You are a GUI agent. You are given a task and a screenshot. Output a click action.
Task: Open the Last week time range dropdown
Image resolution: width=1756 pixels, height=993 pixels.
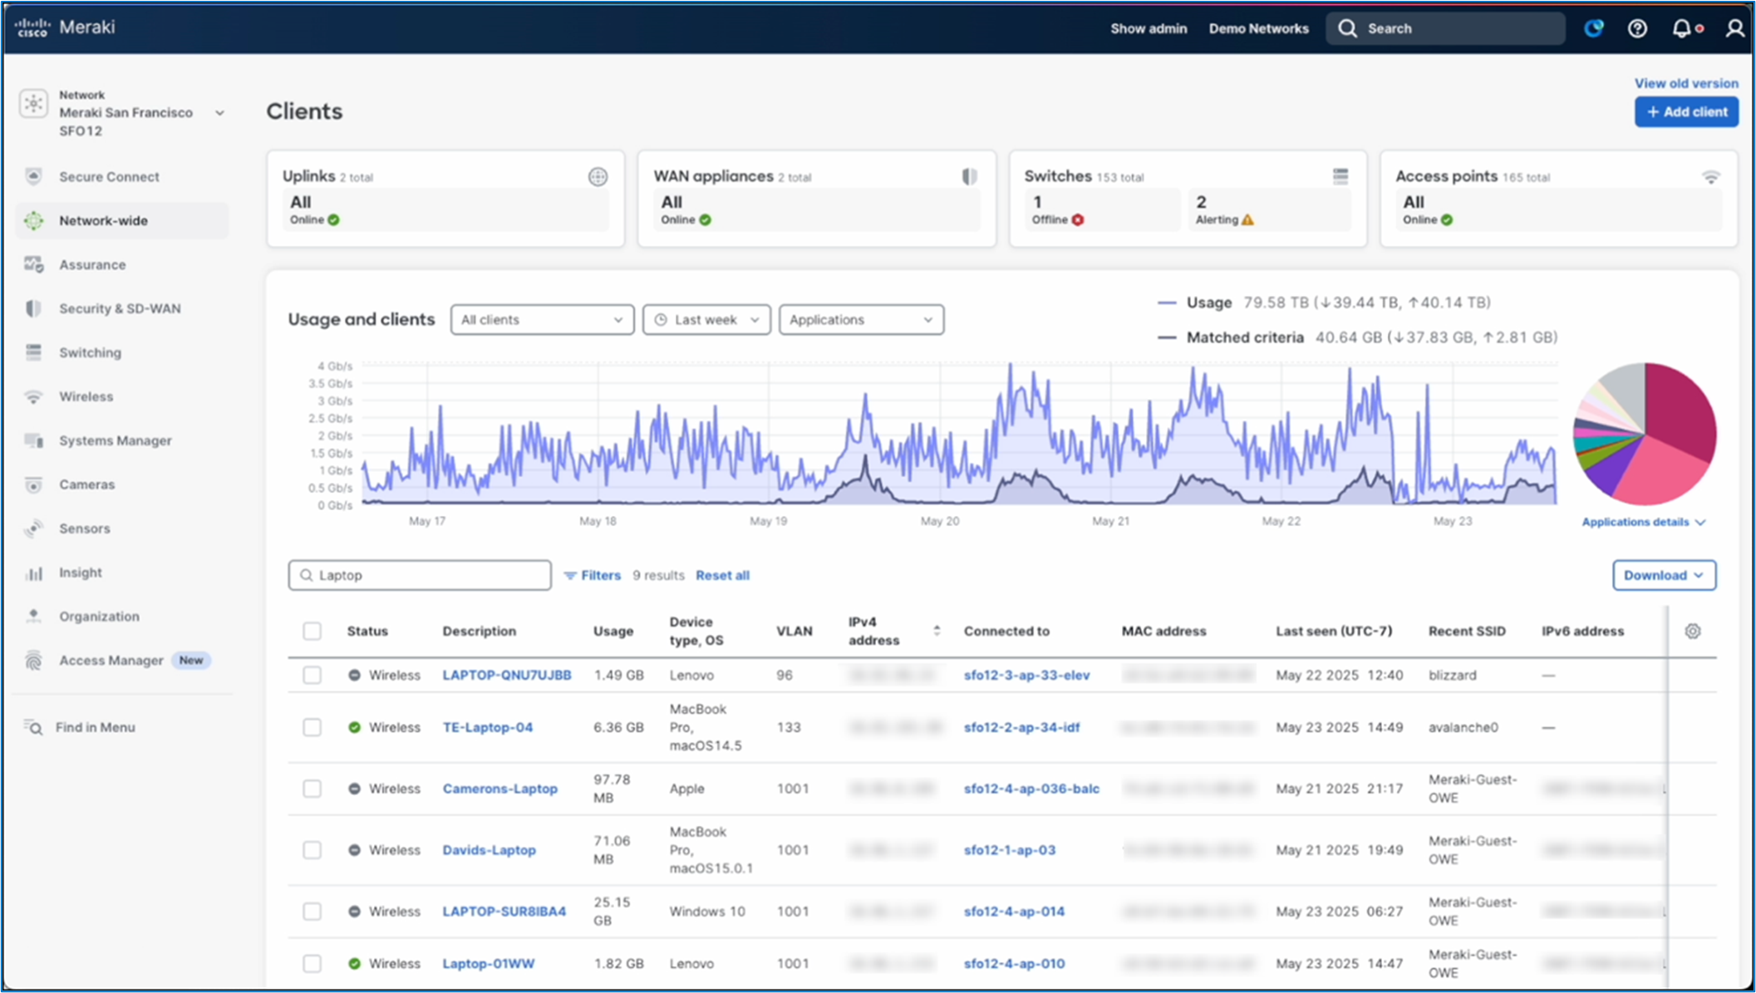(706, 320)
